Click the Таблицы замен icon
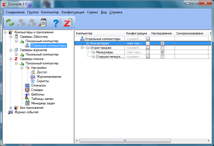Image resolution: width=214 pixels, height=146 pixels. point(27,99)
